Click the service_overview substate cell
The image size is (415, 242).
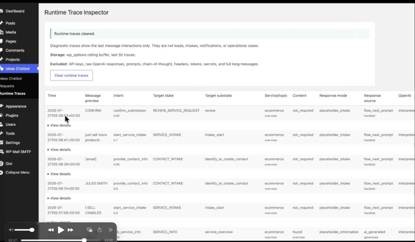pyautogui.click(x=219, y=232)
